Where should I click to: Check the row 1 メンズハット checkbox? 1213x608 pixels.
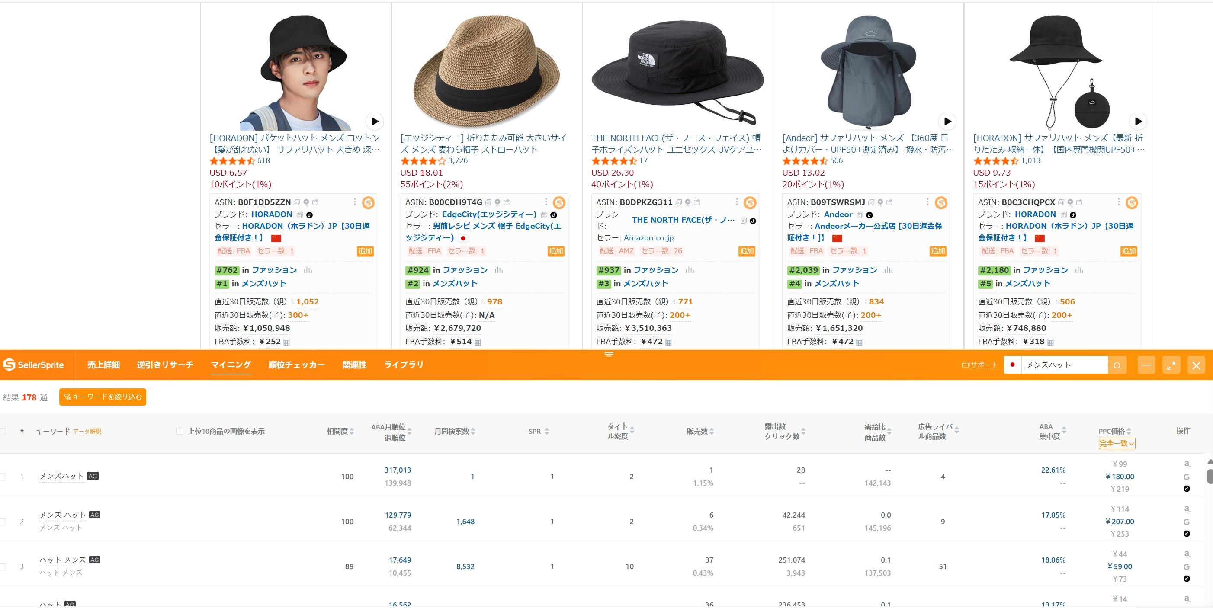click(x=3, y=477)
